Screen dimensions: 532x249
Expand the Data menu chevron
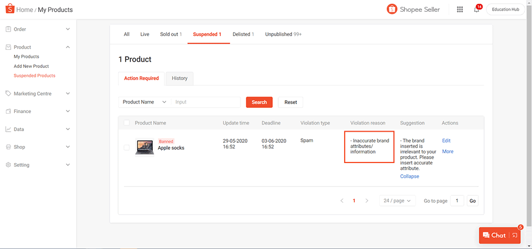click(x=68, y=129)
